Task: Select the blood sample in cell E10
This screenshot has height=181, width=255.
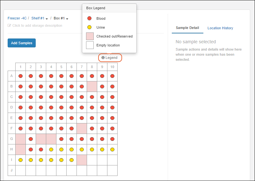Action: coord(112,118)
